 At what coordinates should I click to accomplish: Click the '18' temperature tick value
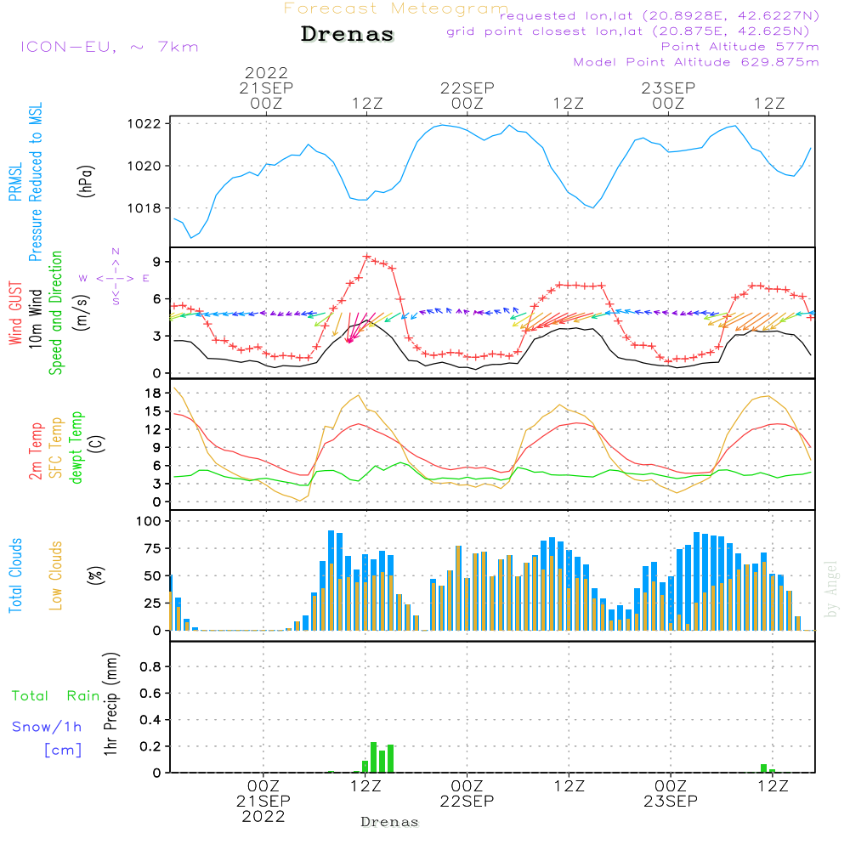153,393
